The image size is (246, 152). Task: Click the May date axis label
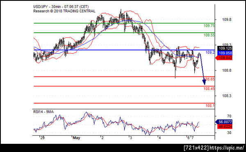click(76, 138)
